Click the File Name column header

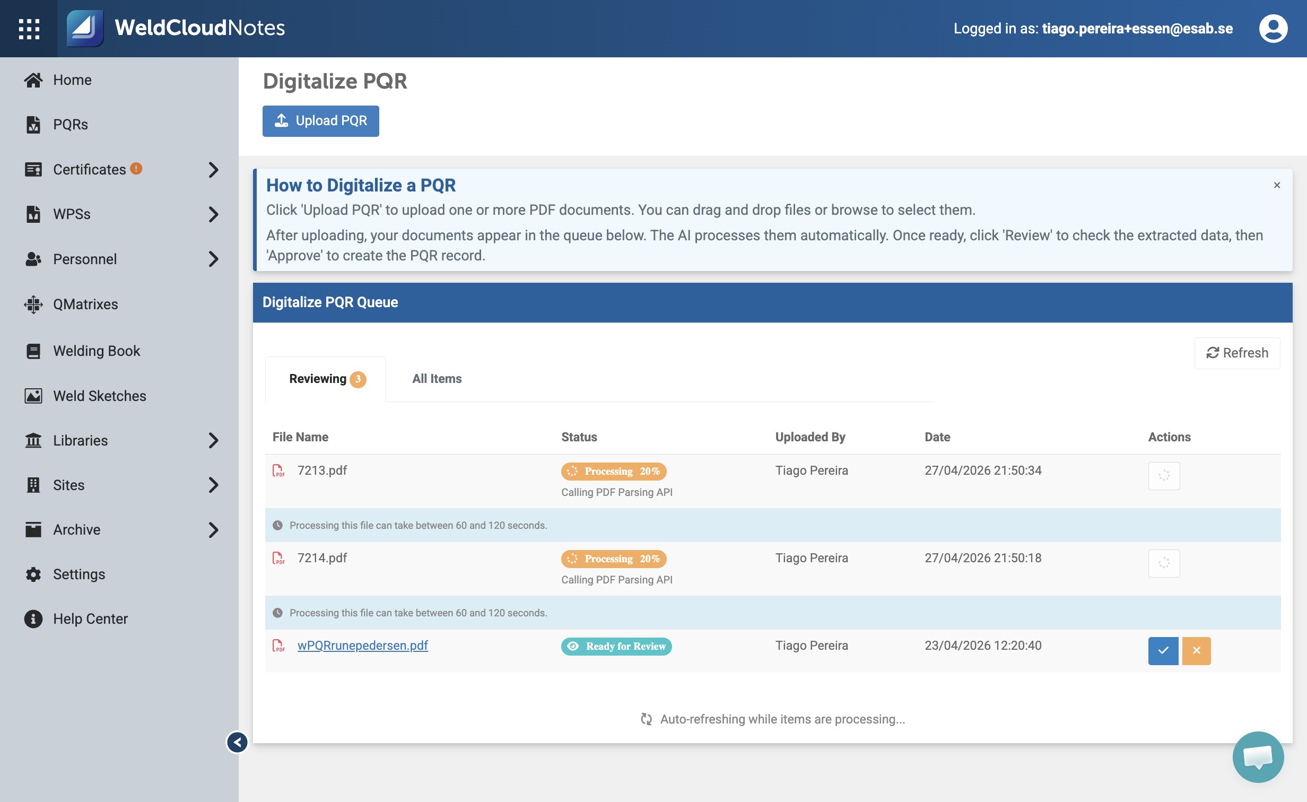click(300, 437)
